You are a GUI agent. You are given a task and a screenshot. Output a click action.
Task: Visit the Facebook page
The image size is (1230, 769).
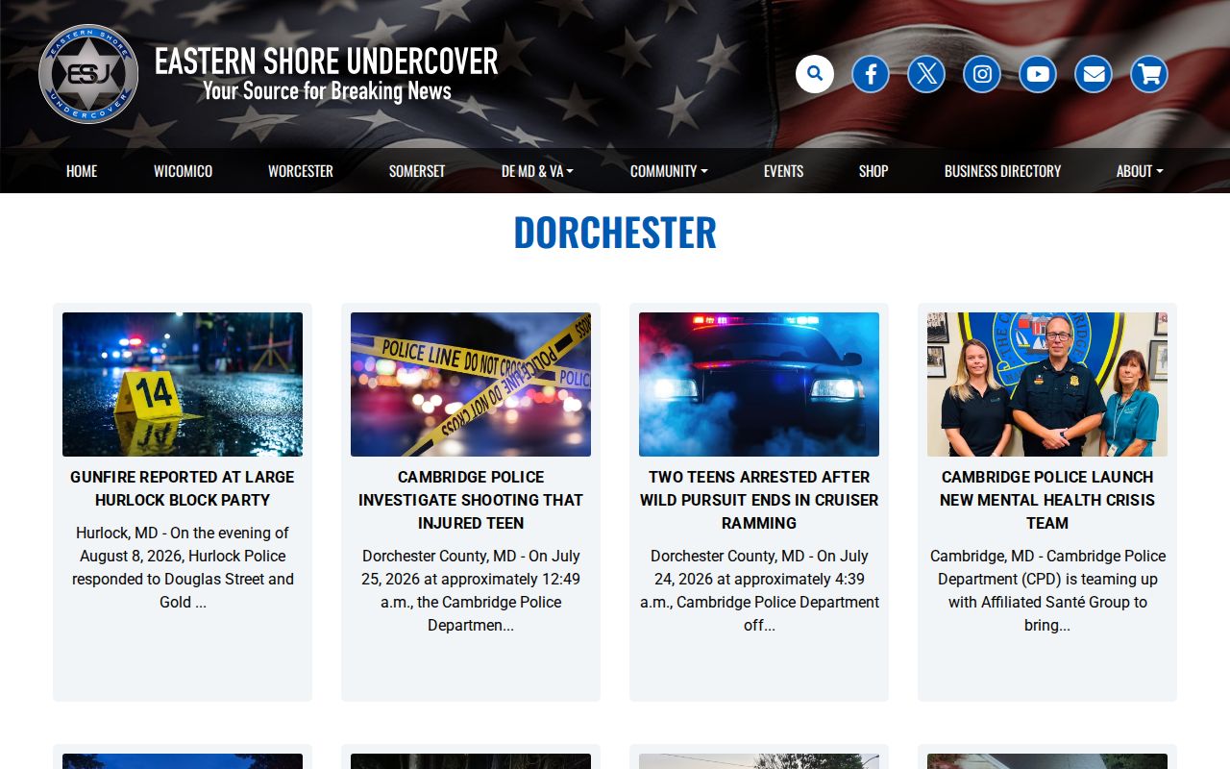871,74
